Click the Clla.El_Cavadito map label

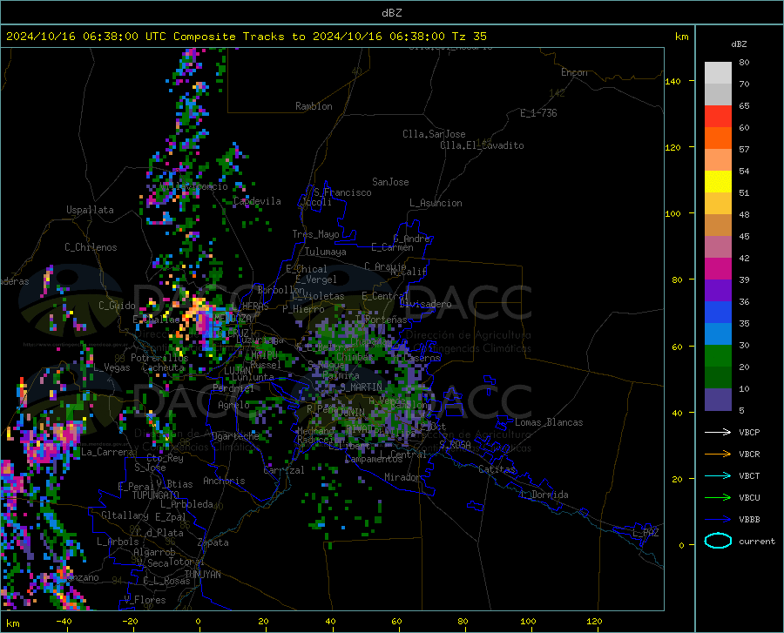click(x=482, y=145)
